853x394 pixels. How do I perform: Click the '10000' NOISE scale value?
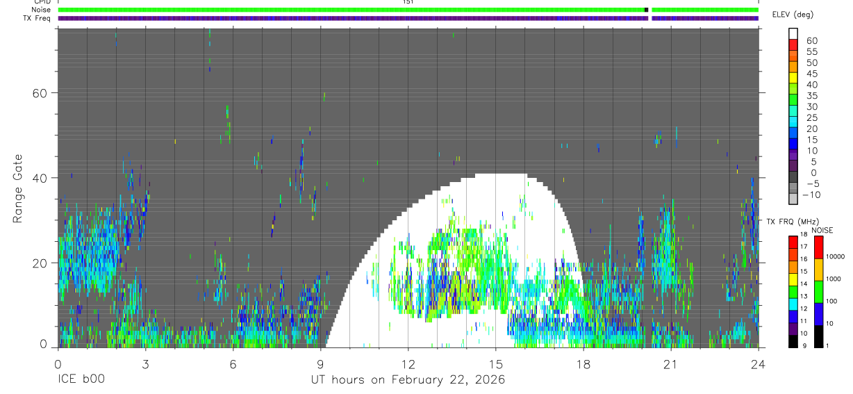[x=834, y=256]
